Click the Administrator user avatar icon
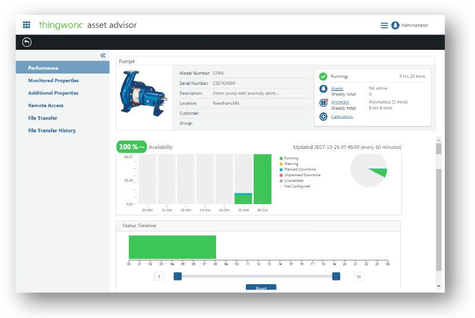Image resolution: width=475 pixels, height=318 pixels. point(395,26)
